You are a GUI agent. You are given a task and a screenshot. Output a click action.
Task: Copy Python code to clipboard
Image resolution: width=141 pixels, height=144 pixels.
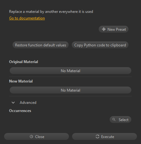coord(100,45)
